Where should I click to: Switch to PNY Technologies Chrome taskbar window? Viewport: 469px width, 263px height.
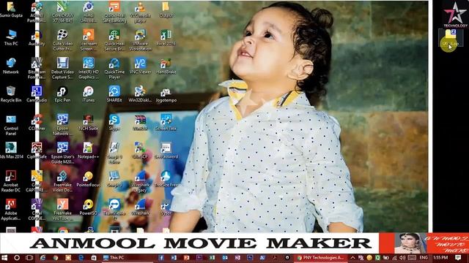tap(321, 258)
